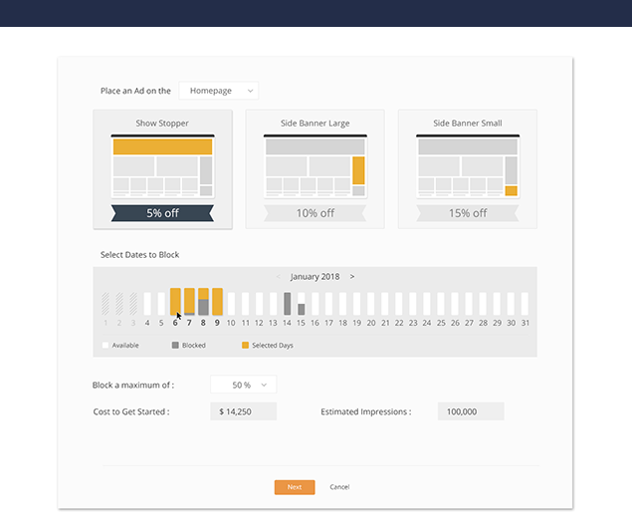Select day 23 bar
Image resolution: width=632 pixels, height=530 pixels.
tap(413, 304)
